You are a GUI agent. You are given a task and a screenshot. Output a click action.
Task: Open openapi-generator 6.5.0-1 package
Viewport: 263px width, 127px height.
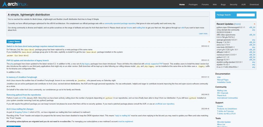tap(227, 40)
